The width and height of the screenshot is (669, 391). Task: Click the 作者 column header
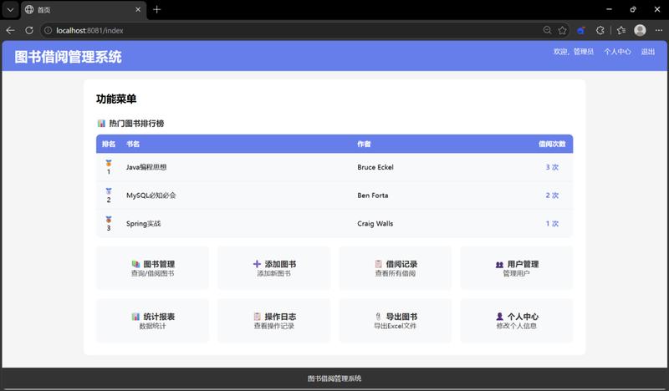coord(364,145)
